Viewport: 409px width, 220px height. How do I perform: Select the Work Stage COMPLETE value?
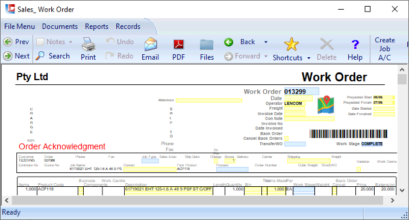[x=372, y=144]
